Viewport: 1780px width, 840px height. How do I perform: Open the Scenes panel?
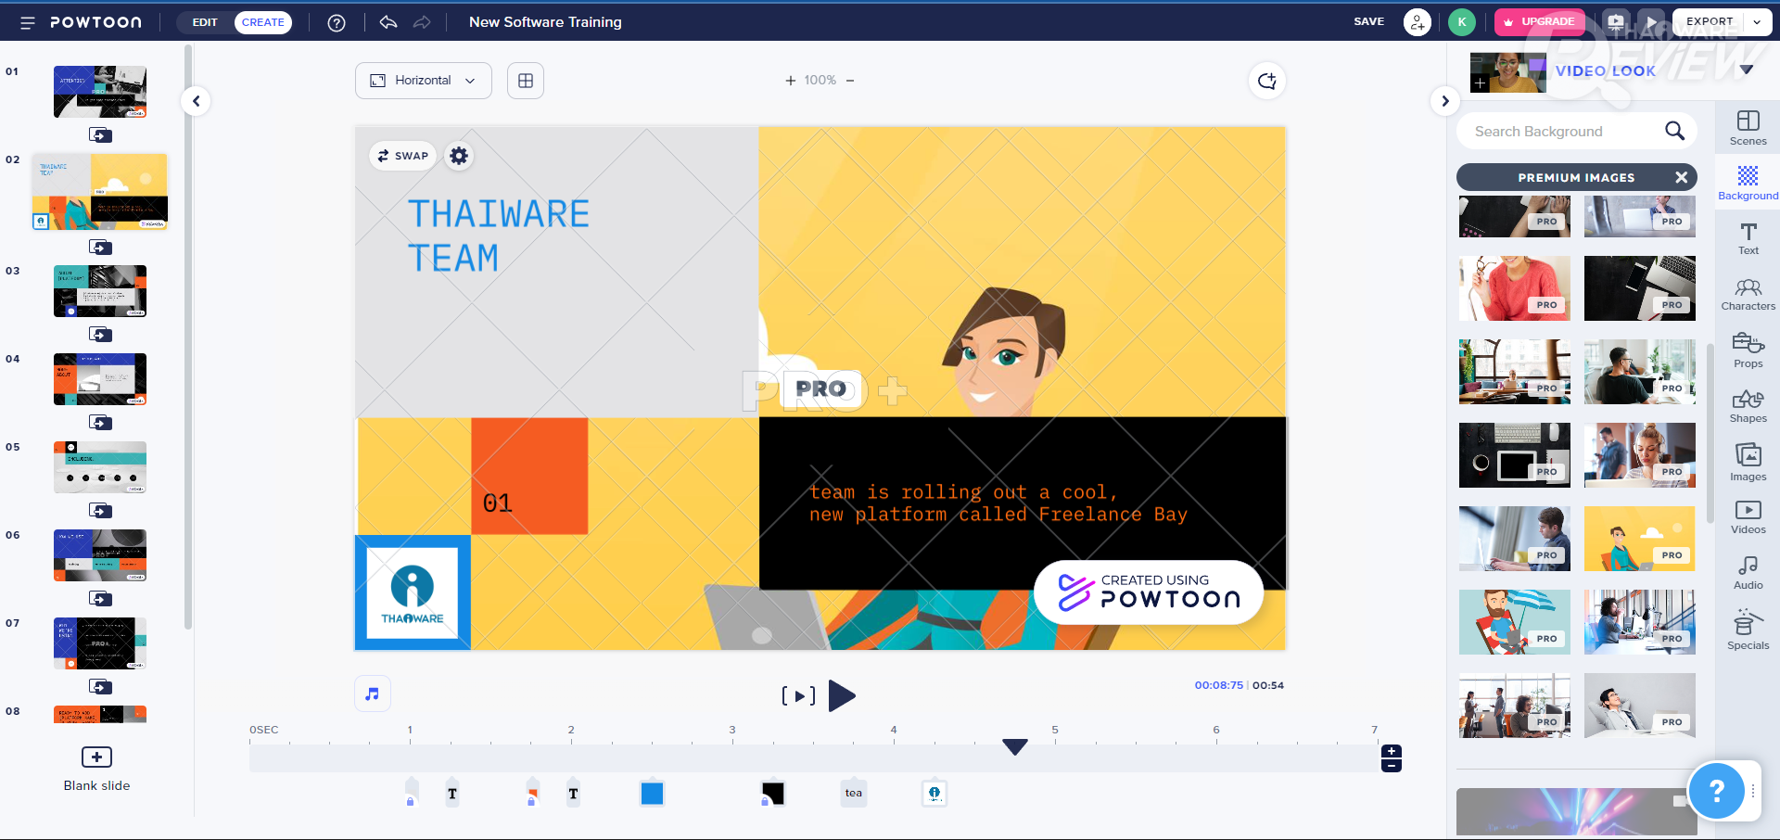click(1748, 128)
